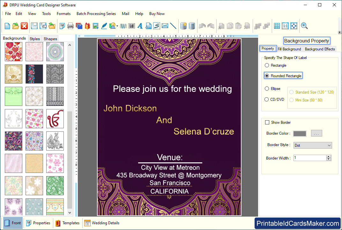Open the Help menu

pyautogui.click(x=139, y=14)
